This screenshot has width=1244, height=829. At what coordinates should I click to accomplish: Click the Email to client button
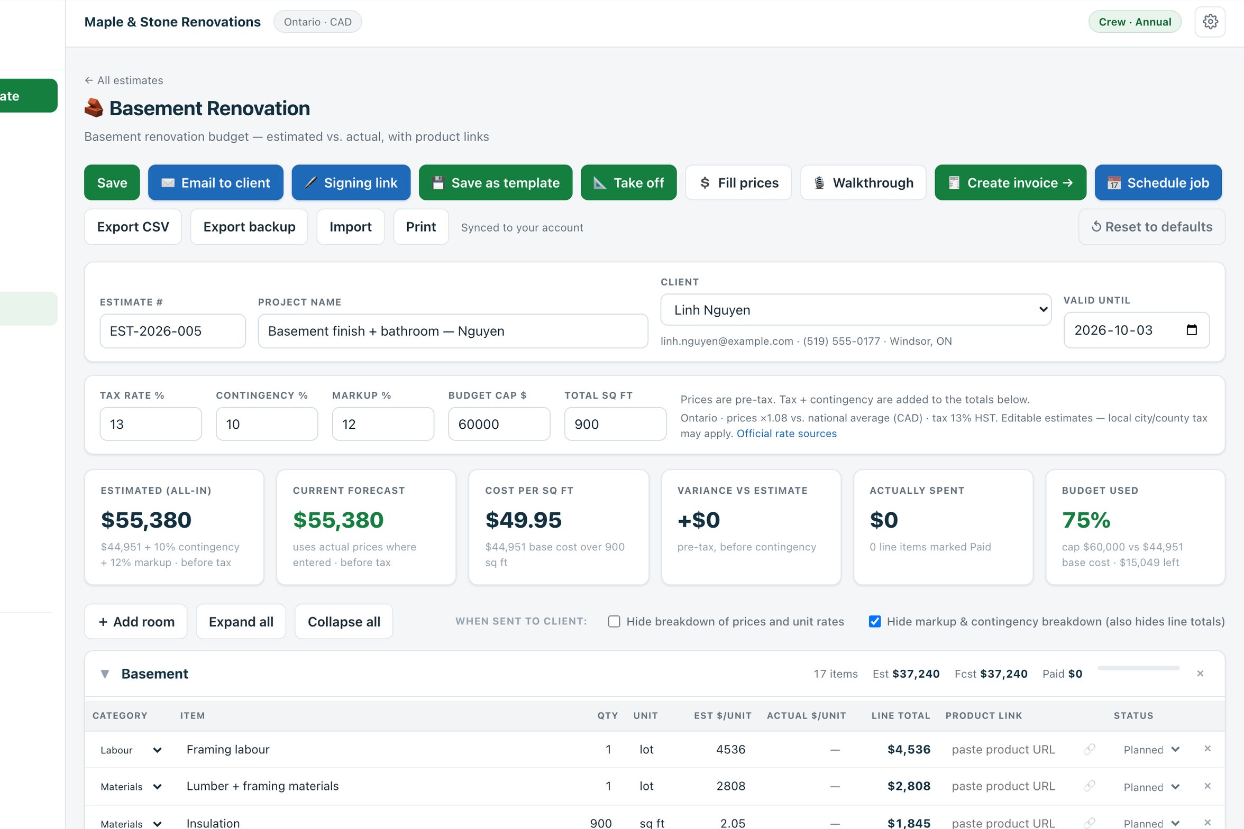pos(215,182)
